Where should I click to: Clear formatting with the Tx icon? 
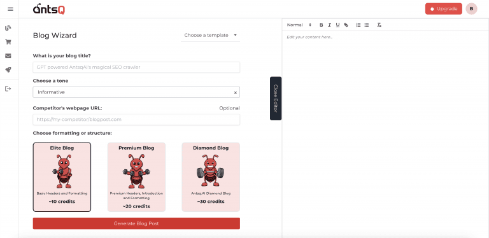379,25
